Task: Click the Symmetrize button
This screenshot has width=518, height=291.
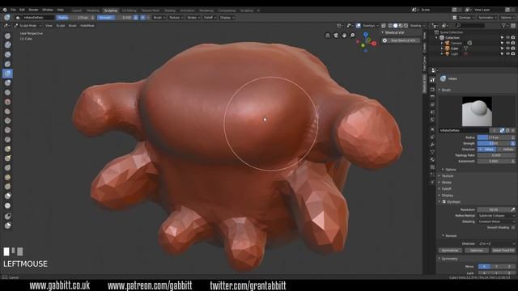Action: click(450, 251)
